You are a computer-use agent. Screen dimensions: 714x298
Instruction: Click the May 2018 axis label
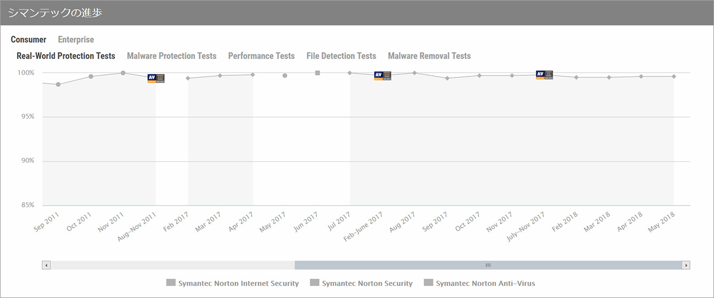661,223
